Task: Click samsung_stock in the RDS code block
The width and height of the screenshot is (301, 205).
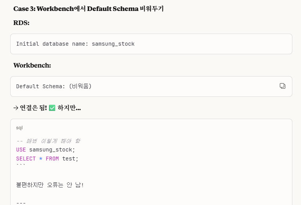Action: pyautogui.click(x=113, y=44)
